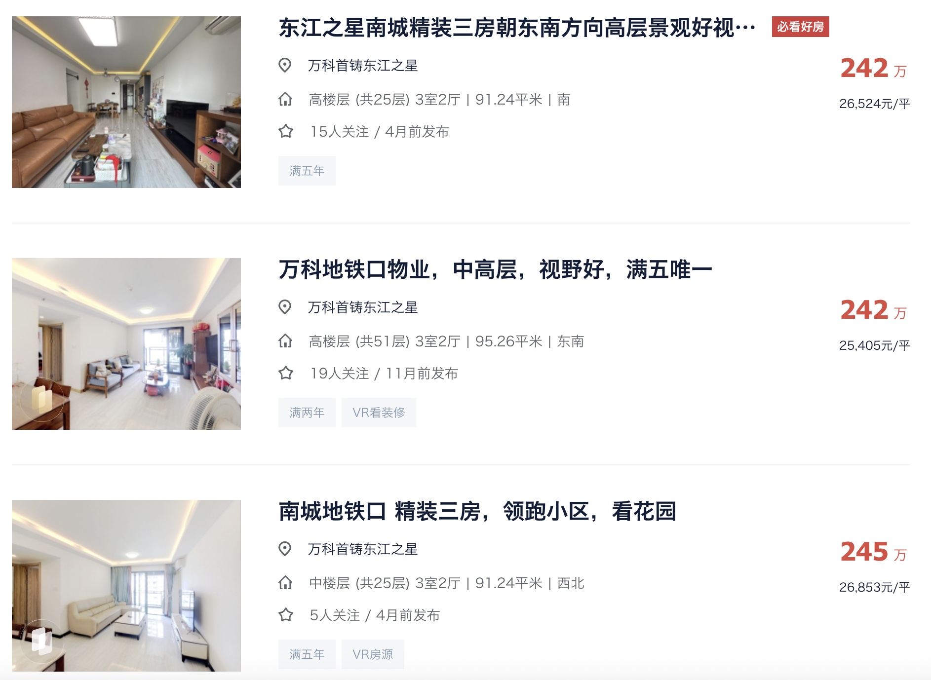Click house icon beside 95.26平米 东南 details
Screen dimensions: 931x680
point(285,341)
